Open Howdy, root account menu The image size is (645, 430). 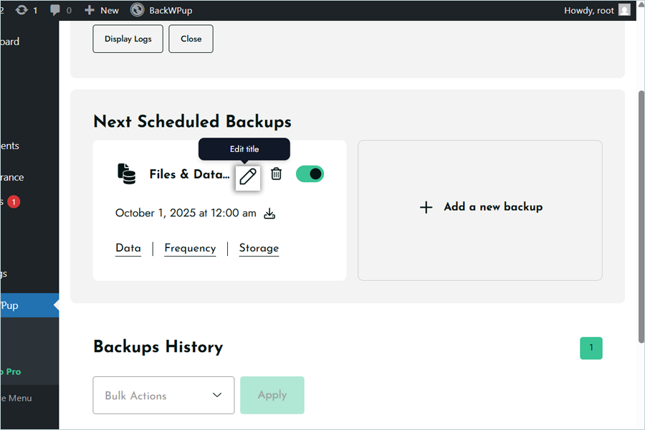click(589, 10)
